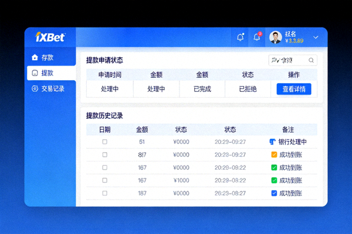Click the ¥1000 amount cell
Screen dimensions: 352x234
tap(181, 180)
